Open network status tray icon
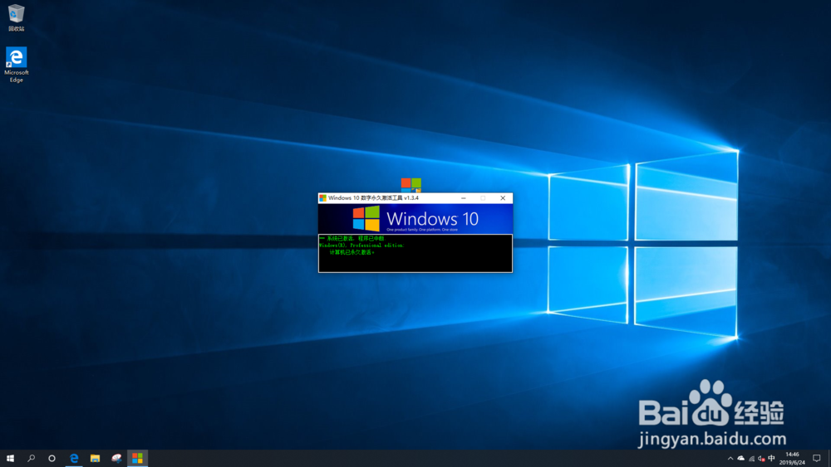This screenshot has width=831, height=467. pos(751,459)
